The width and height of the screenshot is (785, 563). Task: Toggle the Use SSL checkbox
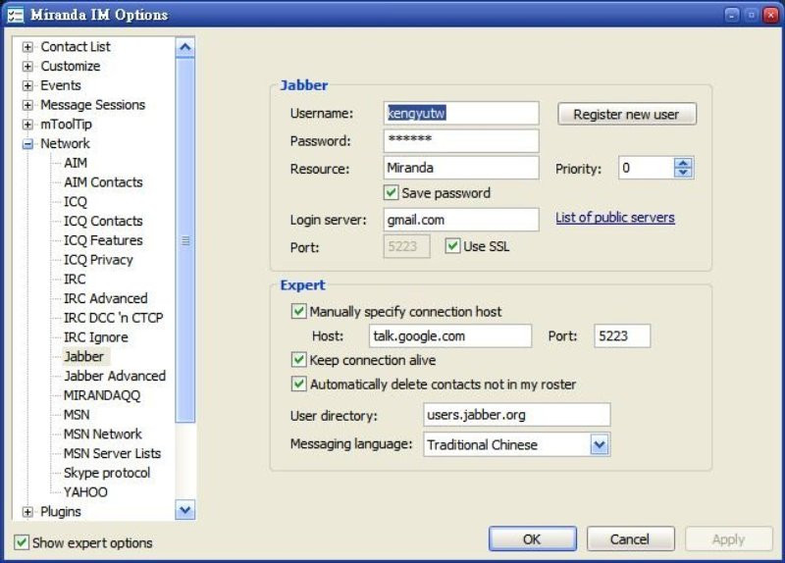pos(452,246)
